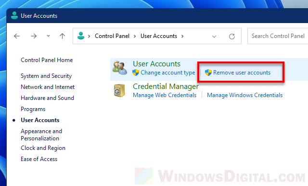The height and width of the screenshot is (186, 308).
Task: Open Clock and Region category
Action: [x=43, y=148]
